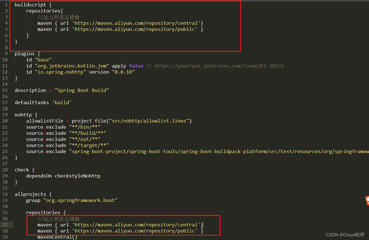Click the closing brace on line 7
The image size is (369, 240).
click(16, 41)
